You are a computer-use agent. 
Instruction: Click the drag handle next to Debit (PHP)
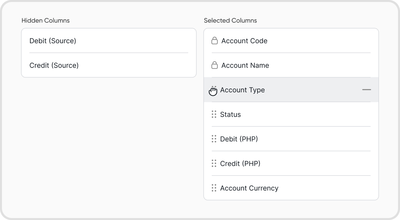(214, 139)
